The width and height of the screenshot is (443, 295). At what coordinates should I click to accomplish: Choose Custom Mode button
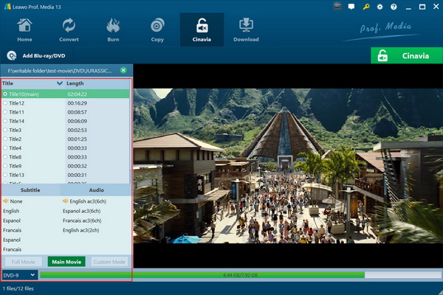[109, 262]
